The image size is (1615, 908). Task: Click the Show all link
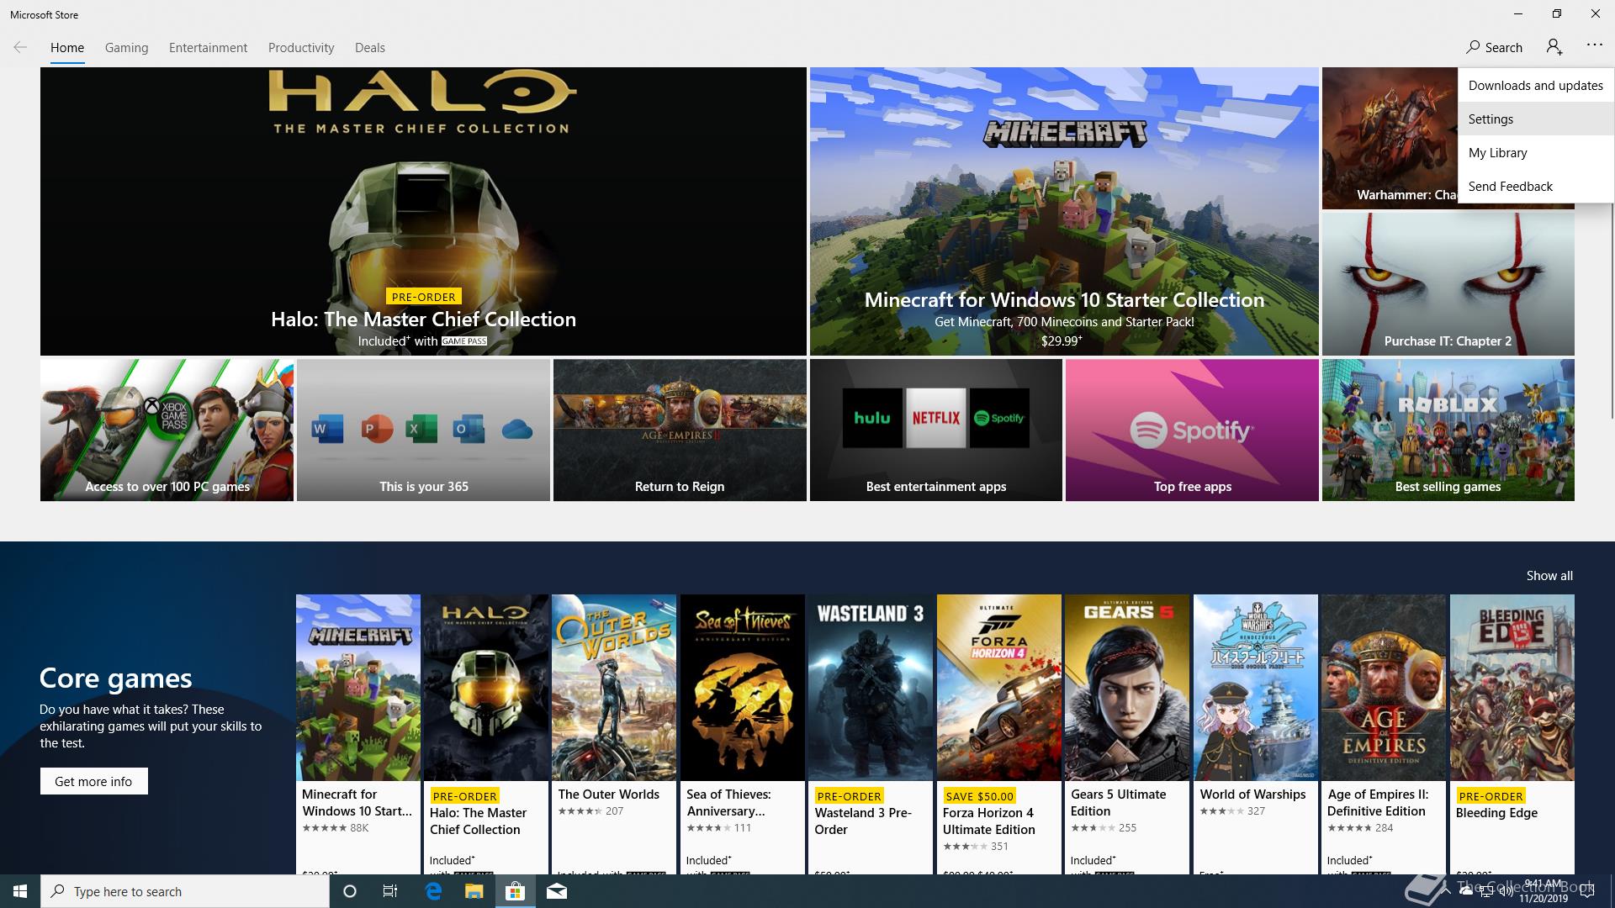(x=1549, y=576)
